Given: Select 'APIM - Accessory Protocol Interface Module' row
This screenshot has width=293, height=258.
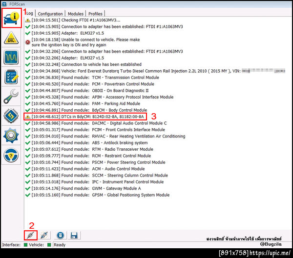Looking at the screenshot, I should 100,97.
